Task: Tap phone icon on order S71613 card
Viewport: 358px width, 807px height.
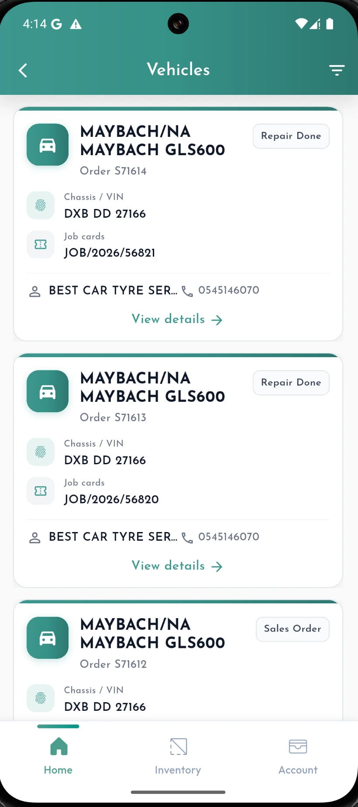Action: point(187,538)
